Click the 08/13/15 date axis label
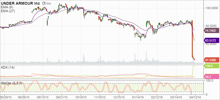The width and height of the screenshot is (220, 100). [x=43, y=97]
